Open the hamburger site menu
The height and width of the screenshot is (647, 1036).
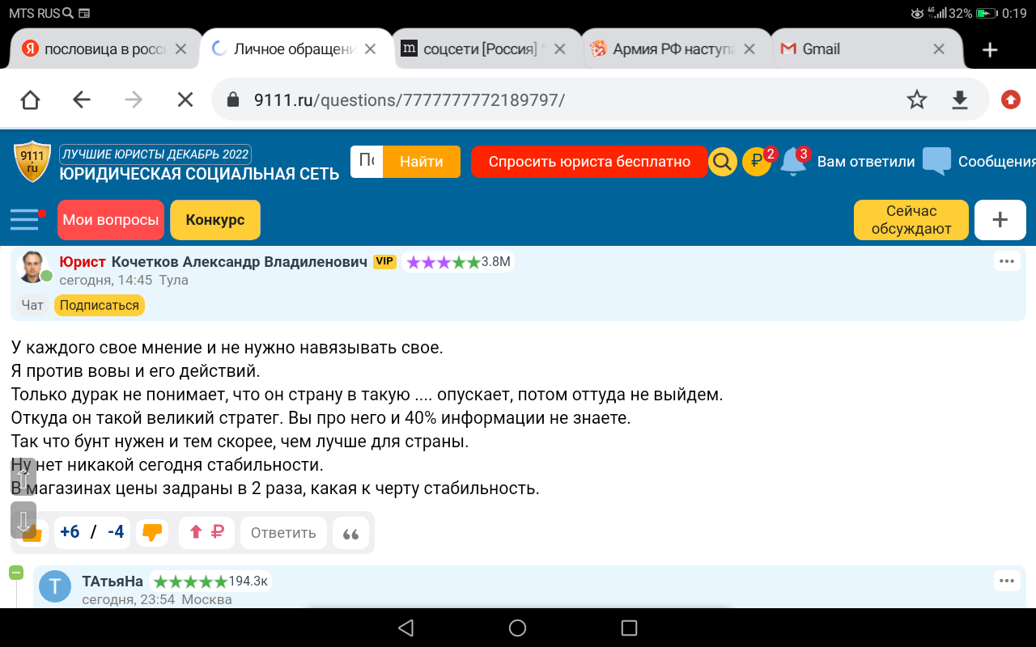[x=24, y=219]
